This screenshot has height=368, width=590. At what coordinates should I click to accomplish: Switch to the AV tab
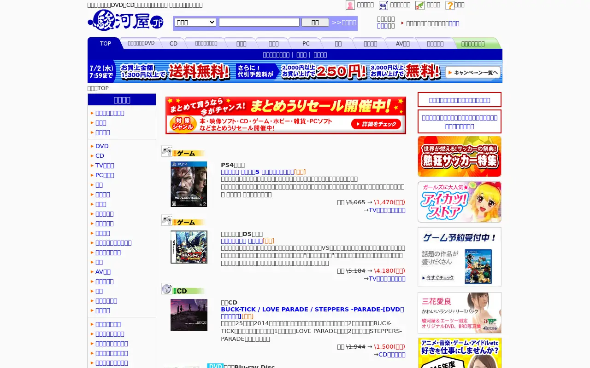coord(402,43)
